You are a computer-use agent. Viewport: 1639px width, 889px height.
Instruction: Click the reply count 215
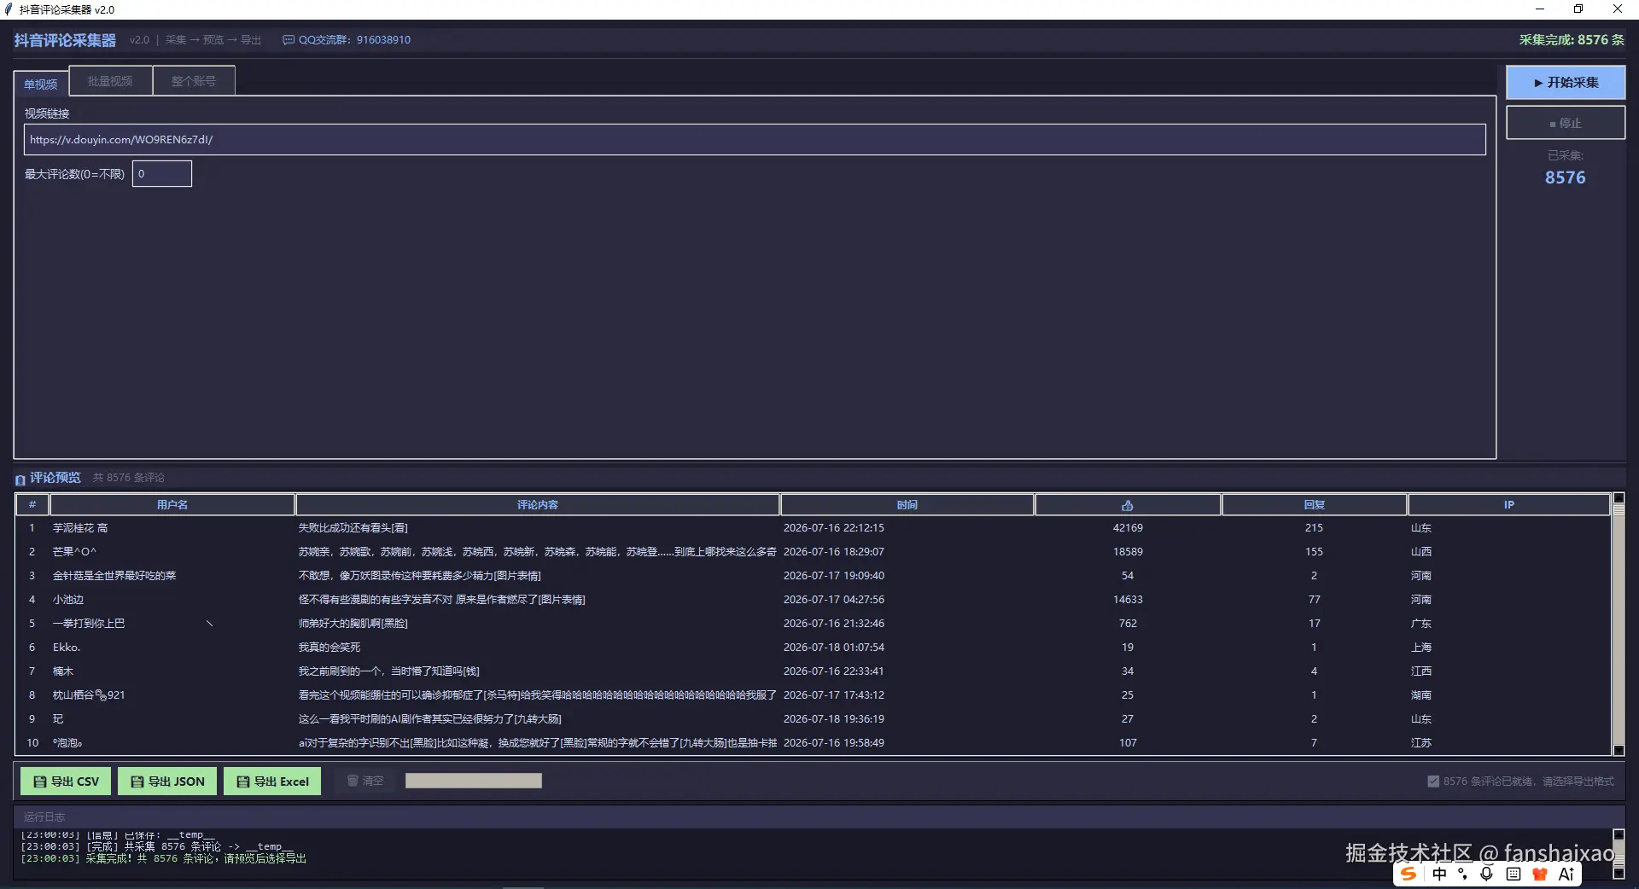point(1314,528)
